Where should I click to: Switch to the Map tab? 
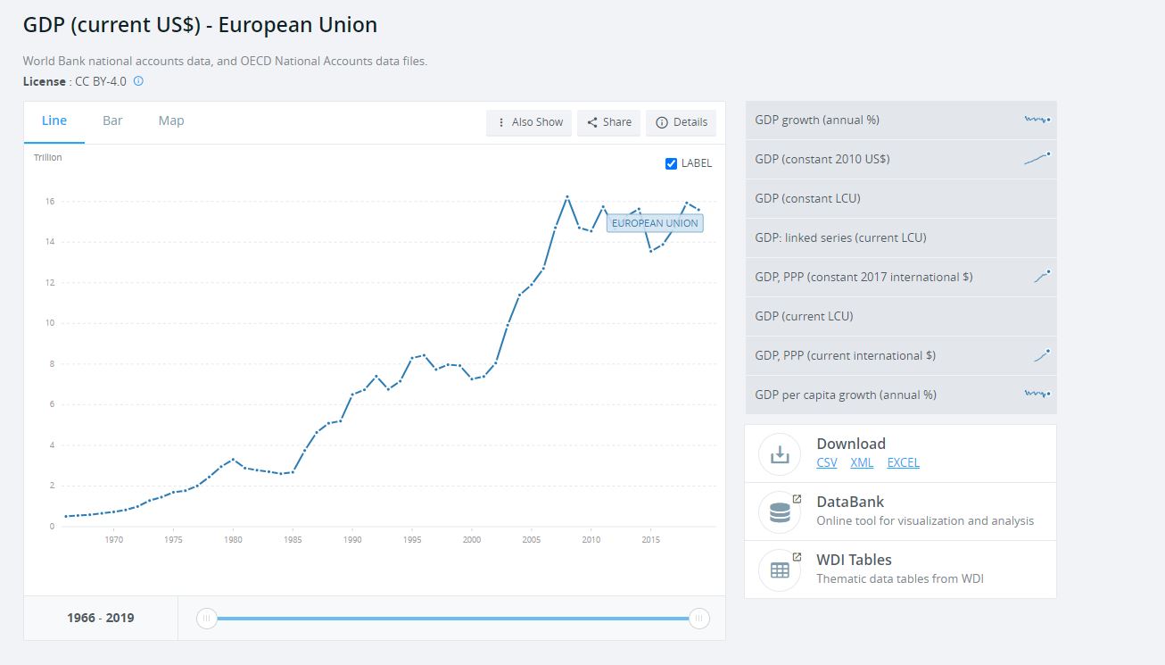coord(171,121)
